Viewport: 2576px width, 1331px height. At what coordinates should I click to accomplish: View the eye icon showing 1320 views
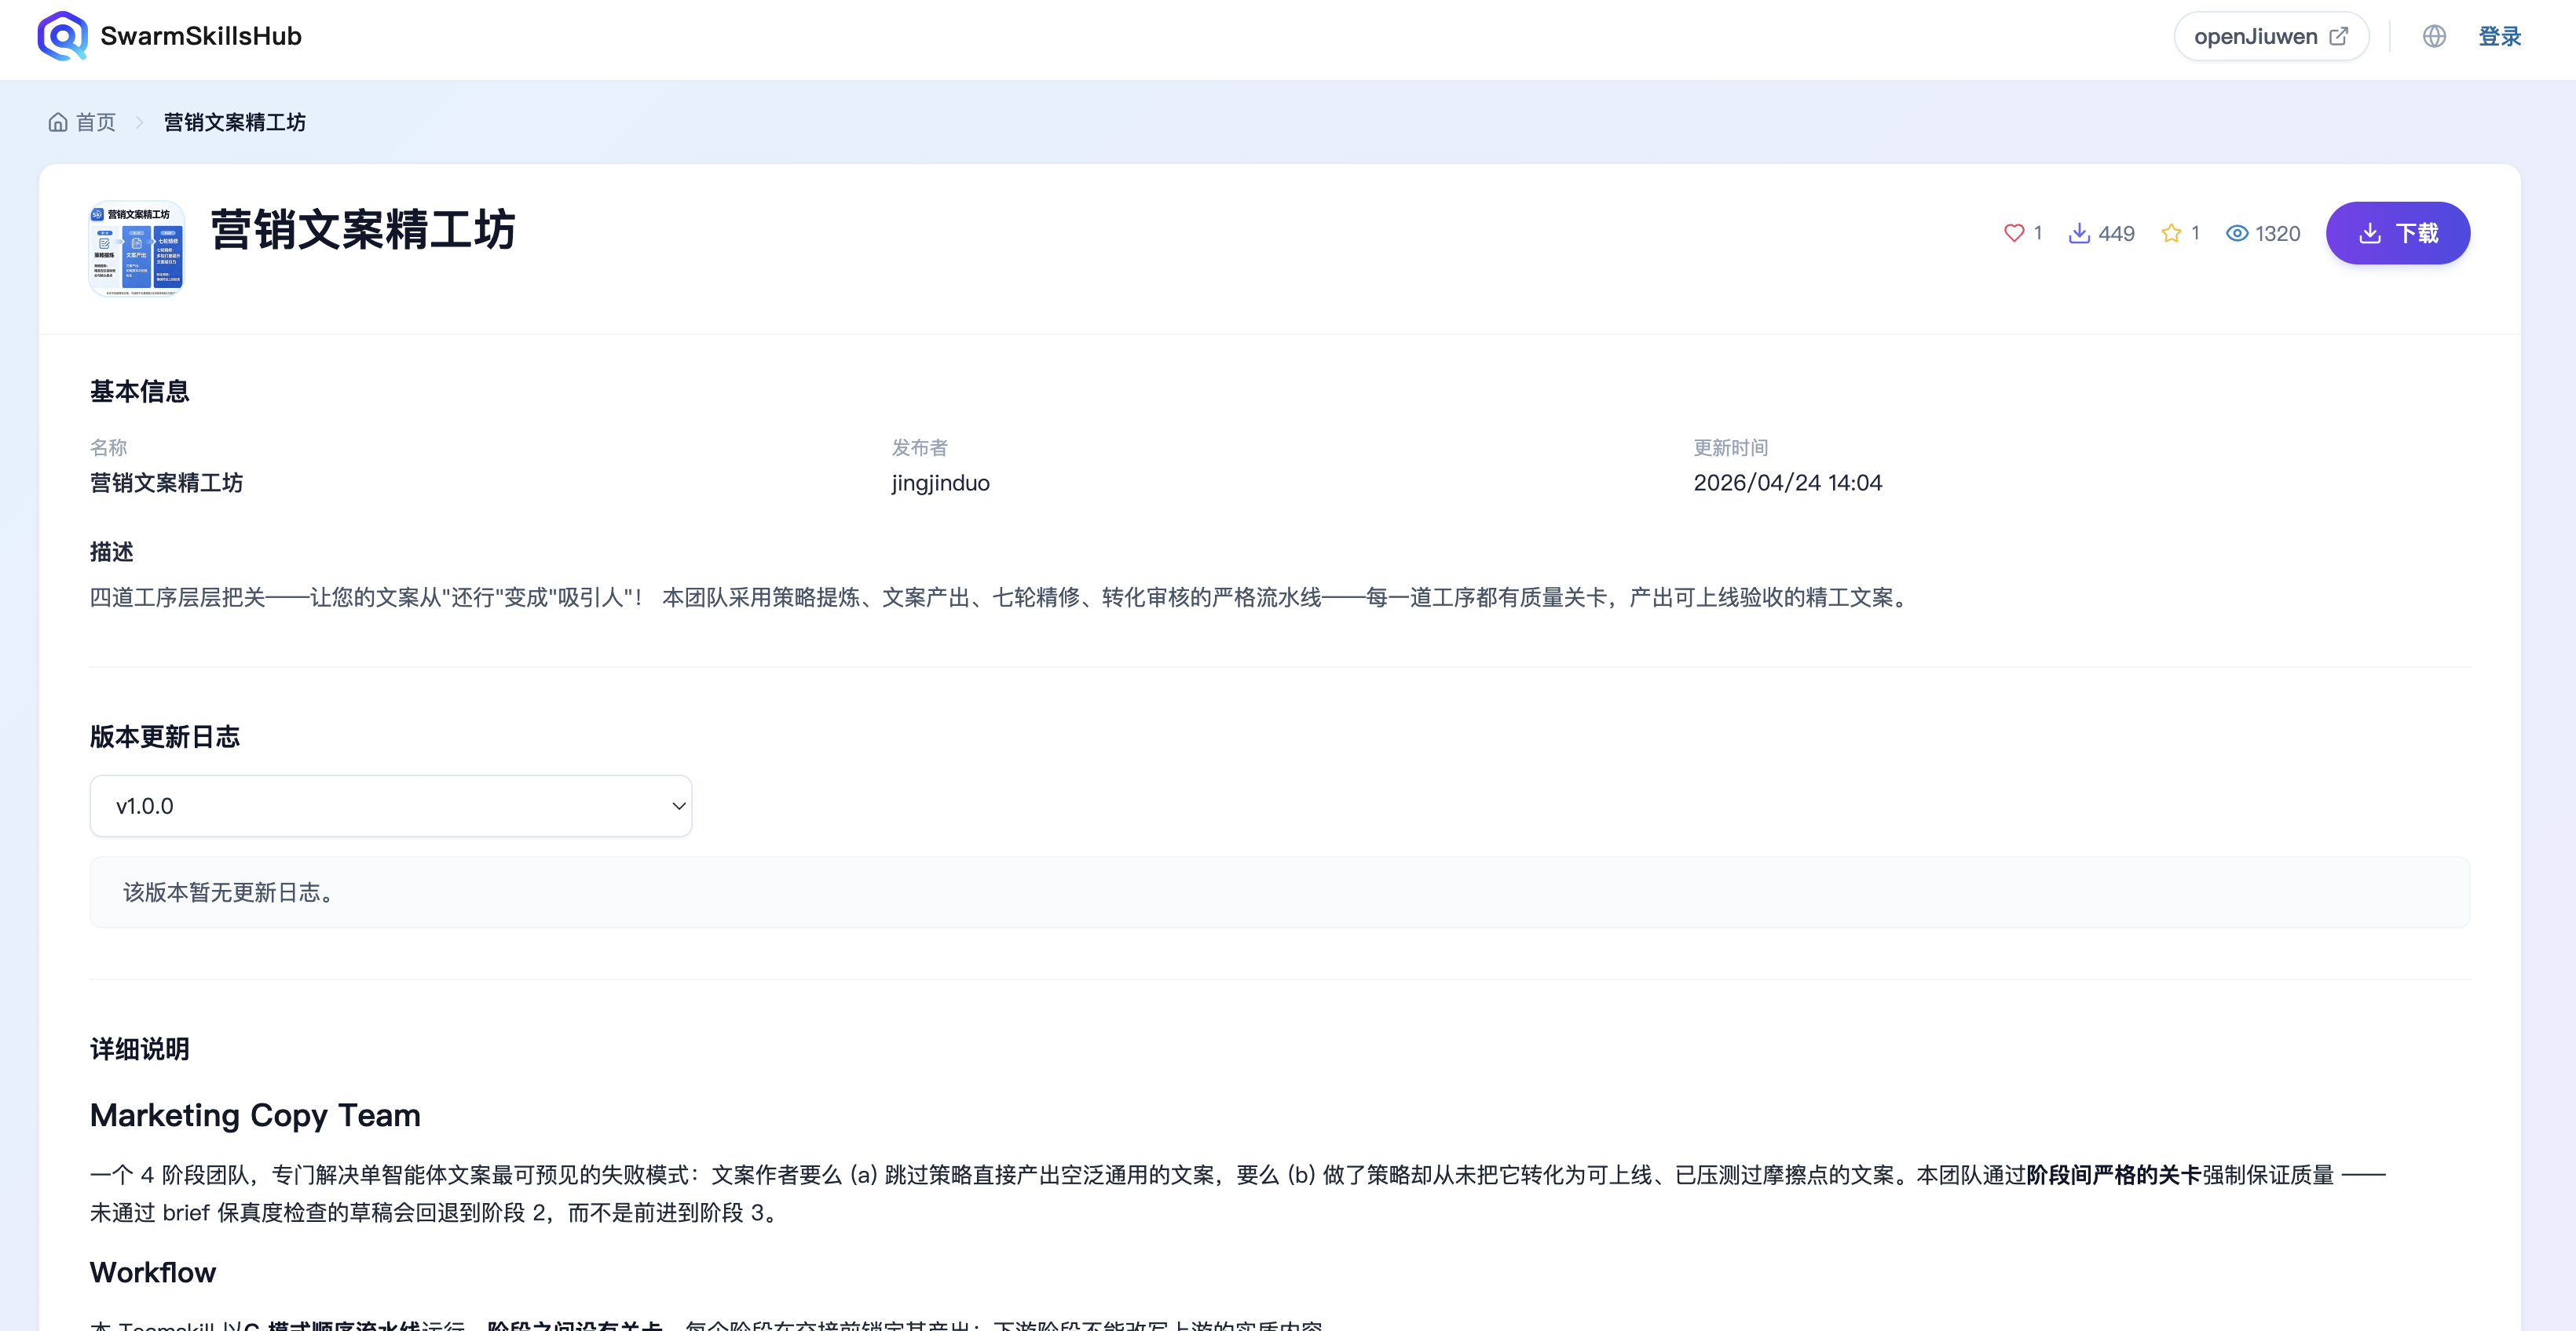[2237, 233]
